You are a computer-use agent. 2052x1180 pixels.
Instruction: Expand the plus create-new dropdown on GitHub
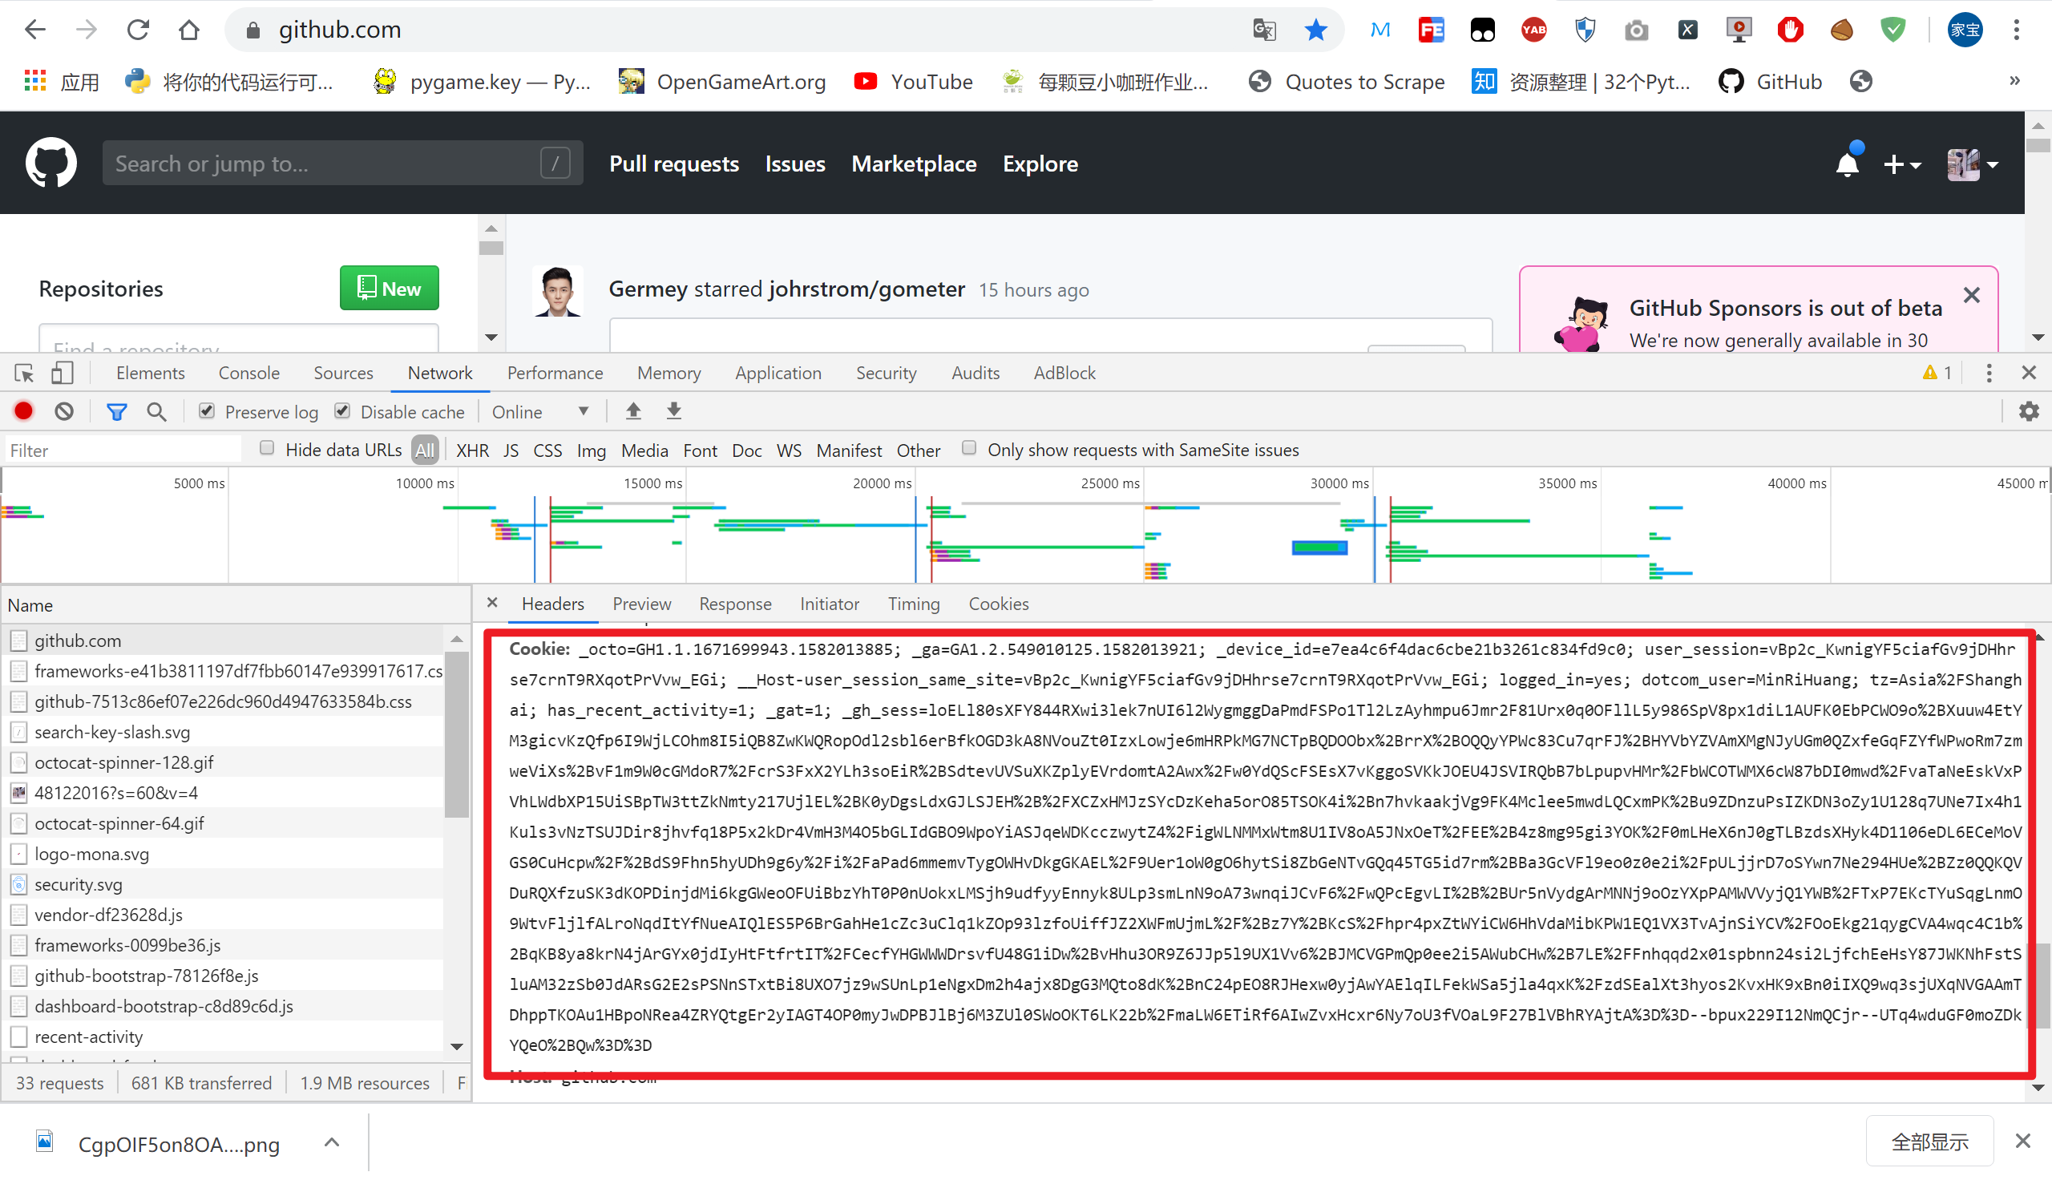1901,164
